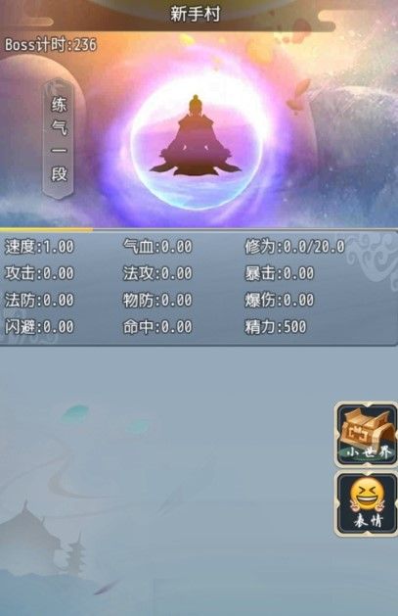Image resolution: width=398 pixels, height=616 pixels.
Task: Tap the 新手村 location title
Action: (x=195, y=15)
